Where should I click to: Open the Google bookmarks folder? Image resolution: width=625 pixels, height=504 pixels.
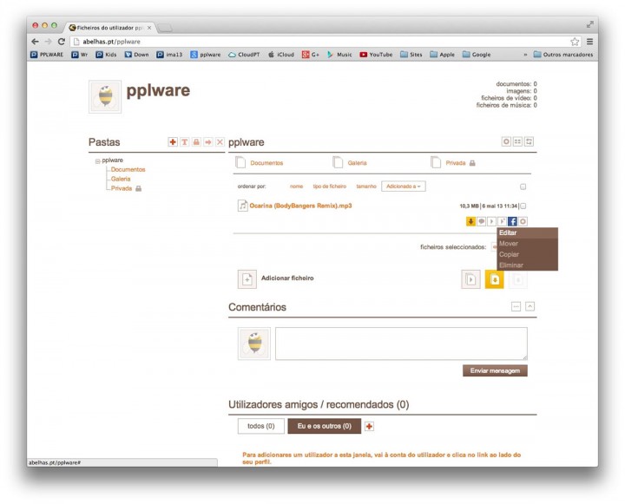coord(477,55)
